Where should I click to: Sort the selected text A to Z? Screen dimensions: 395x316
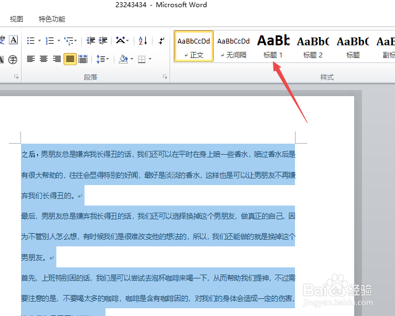(x=143, y=40)
